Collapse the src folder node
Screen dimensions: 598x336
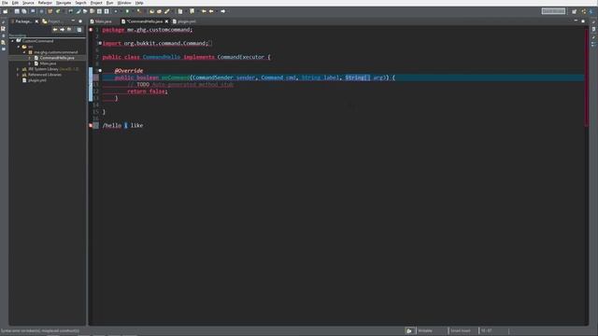pyautogui.click(x=19, y=47)
